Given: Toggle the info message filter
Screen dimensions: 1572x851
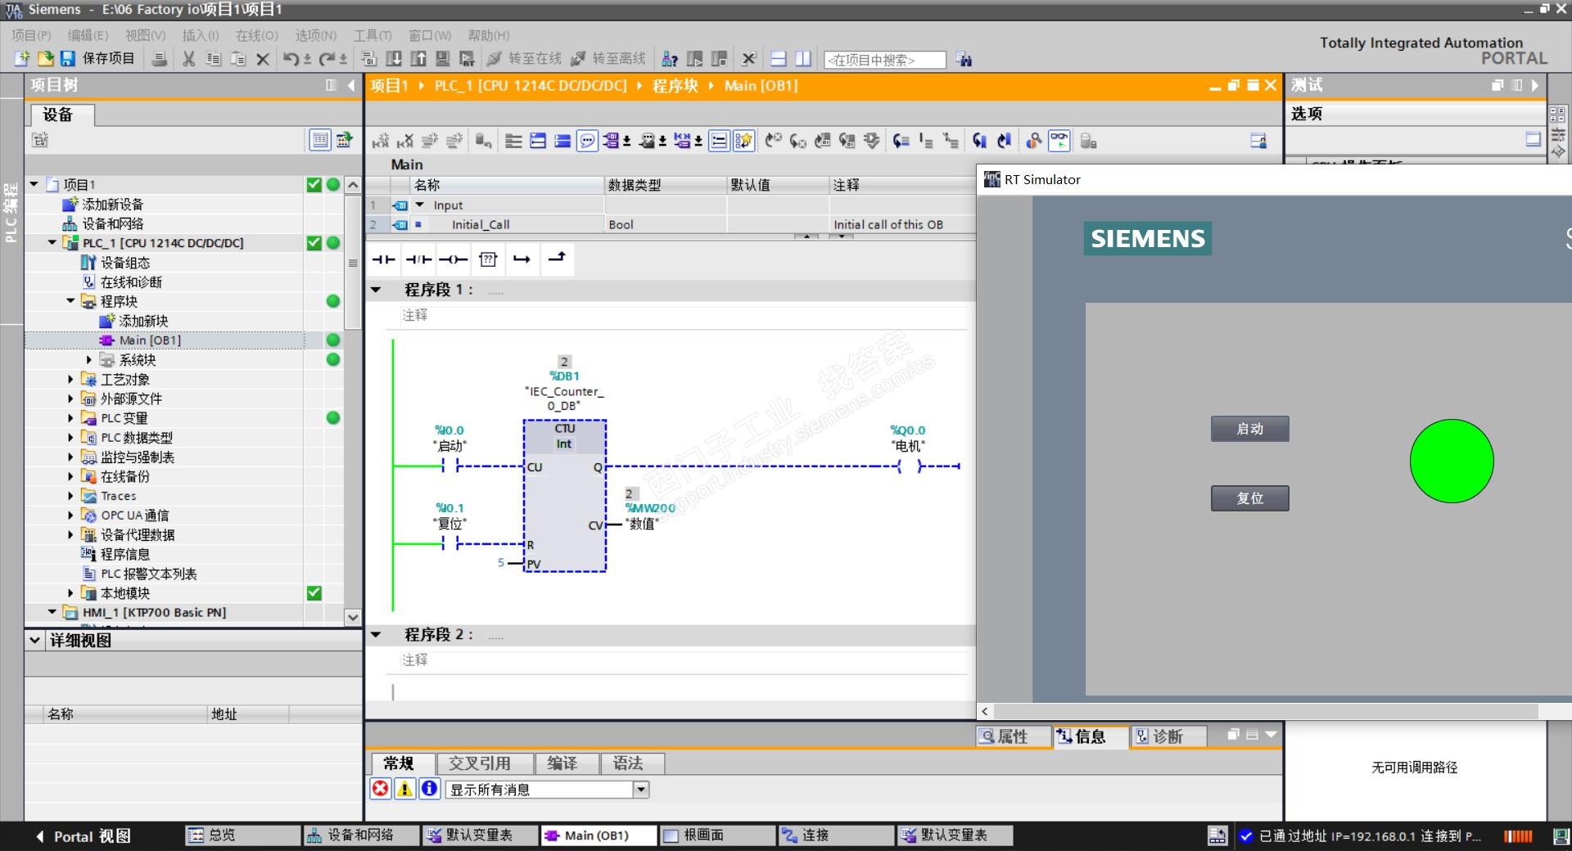Looking at the screenshot, I should (429, 789).
